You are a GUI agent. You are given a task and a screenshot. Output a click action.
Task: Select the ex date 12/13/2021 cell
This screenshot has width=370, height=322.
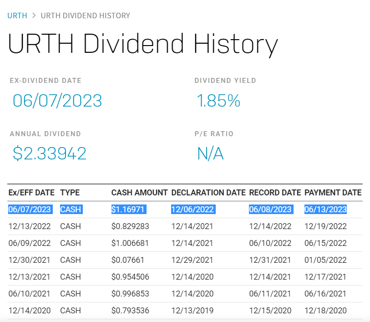pos(29,277)
